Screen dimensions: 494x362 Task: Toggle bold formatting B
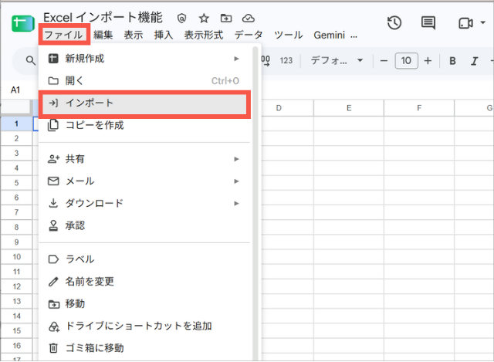coord(452,61)
